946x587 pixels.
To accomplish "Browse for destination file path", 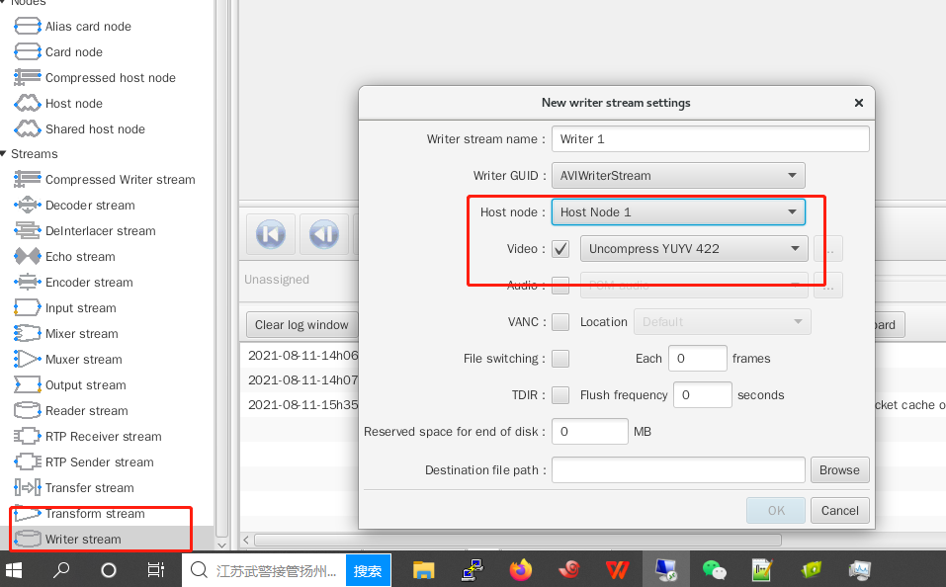I will click(840, 470).
